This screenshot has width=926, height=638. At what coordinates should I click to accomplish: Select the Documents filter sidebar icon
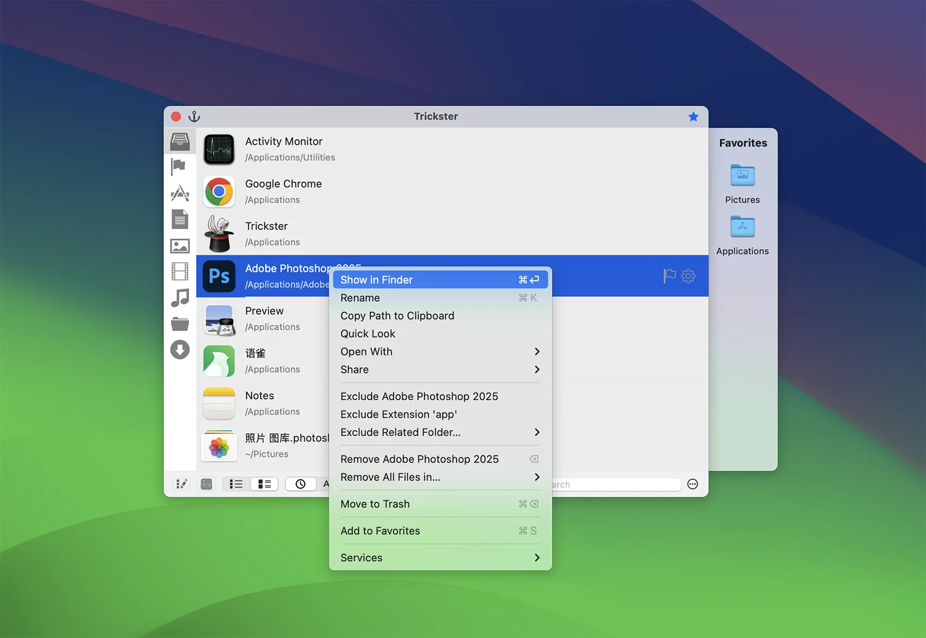click(180, 219)
